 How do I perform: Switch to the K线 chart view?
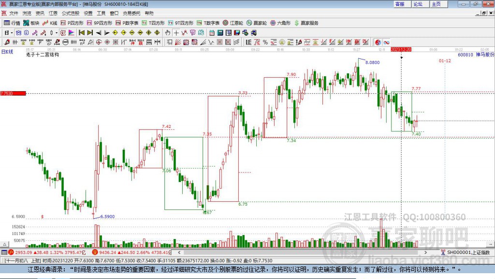pos(50,23)
